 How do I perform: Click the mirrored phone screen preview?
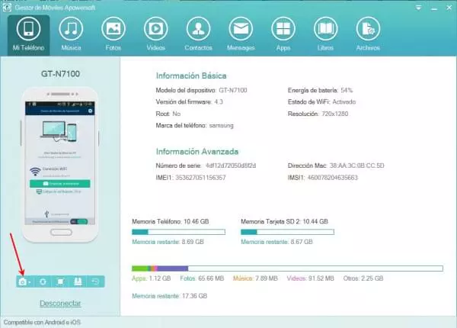(60, 162)
